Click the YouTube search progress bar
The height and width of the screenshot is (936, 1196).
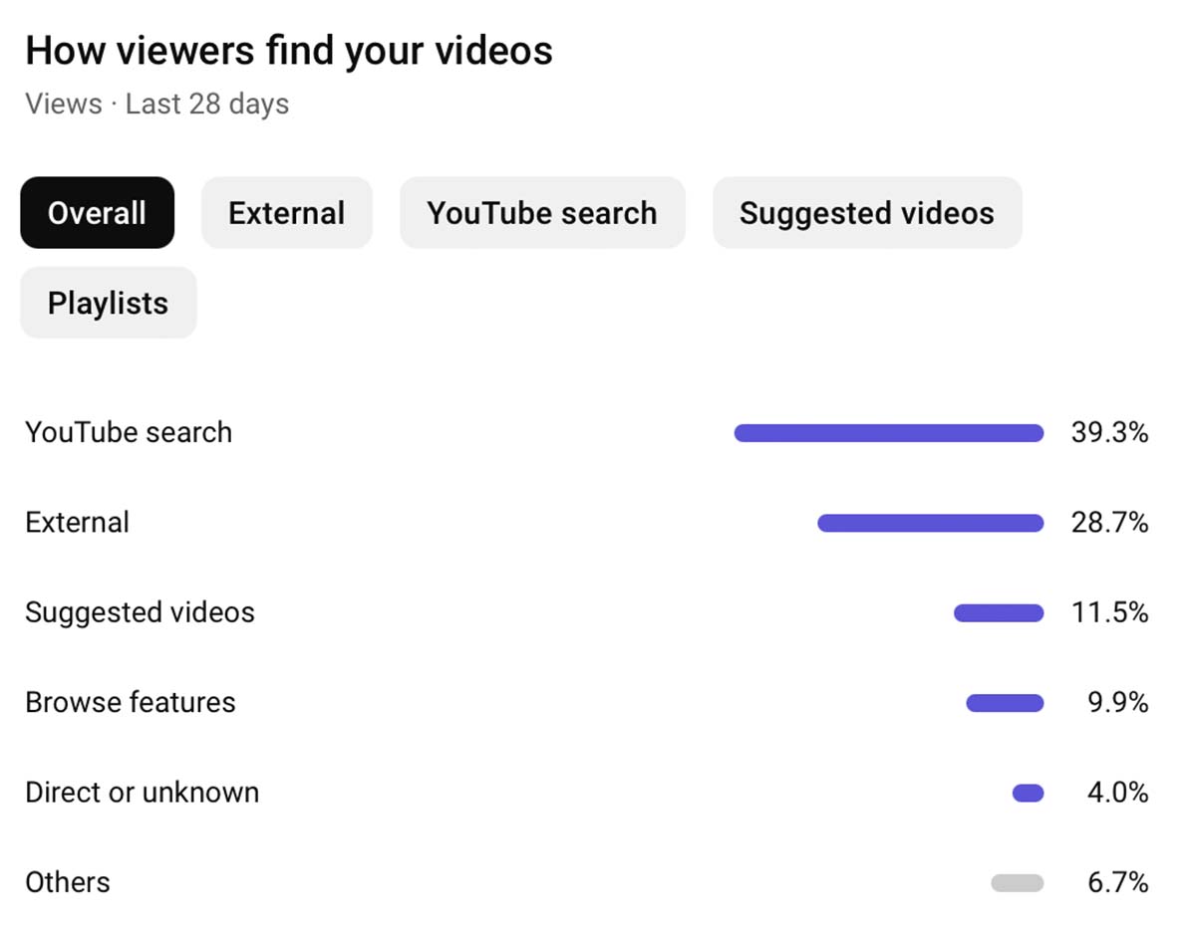(888, 433)
